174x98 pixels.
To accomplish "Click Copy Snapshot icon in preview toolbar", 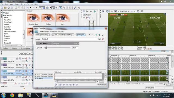I will [138, 11].
